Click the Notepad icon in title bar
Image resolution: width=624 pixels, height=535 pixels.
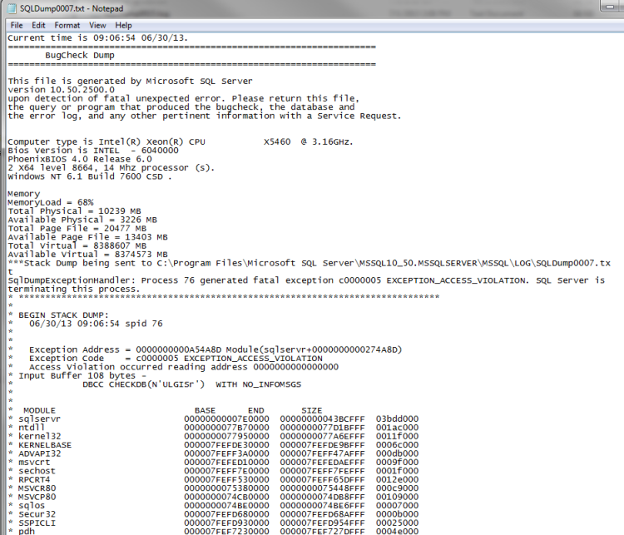click(12, 8)
